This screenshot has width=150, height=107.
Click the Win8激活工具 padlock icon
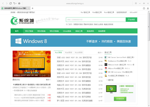tap(106, 76)
